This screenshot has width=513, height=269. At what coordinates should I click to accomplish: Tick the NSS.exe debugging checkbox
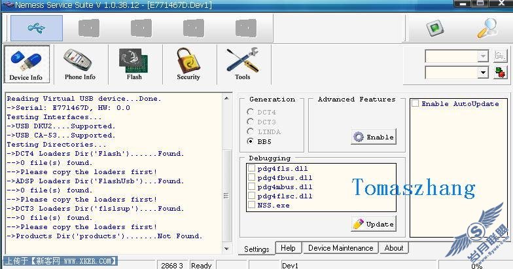(x=251, y=205)
